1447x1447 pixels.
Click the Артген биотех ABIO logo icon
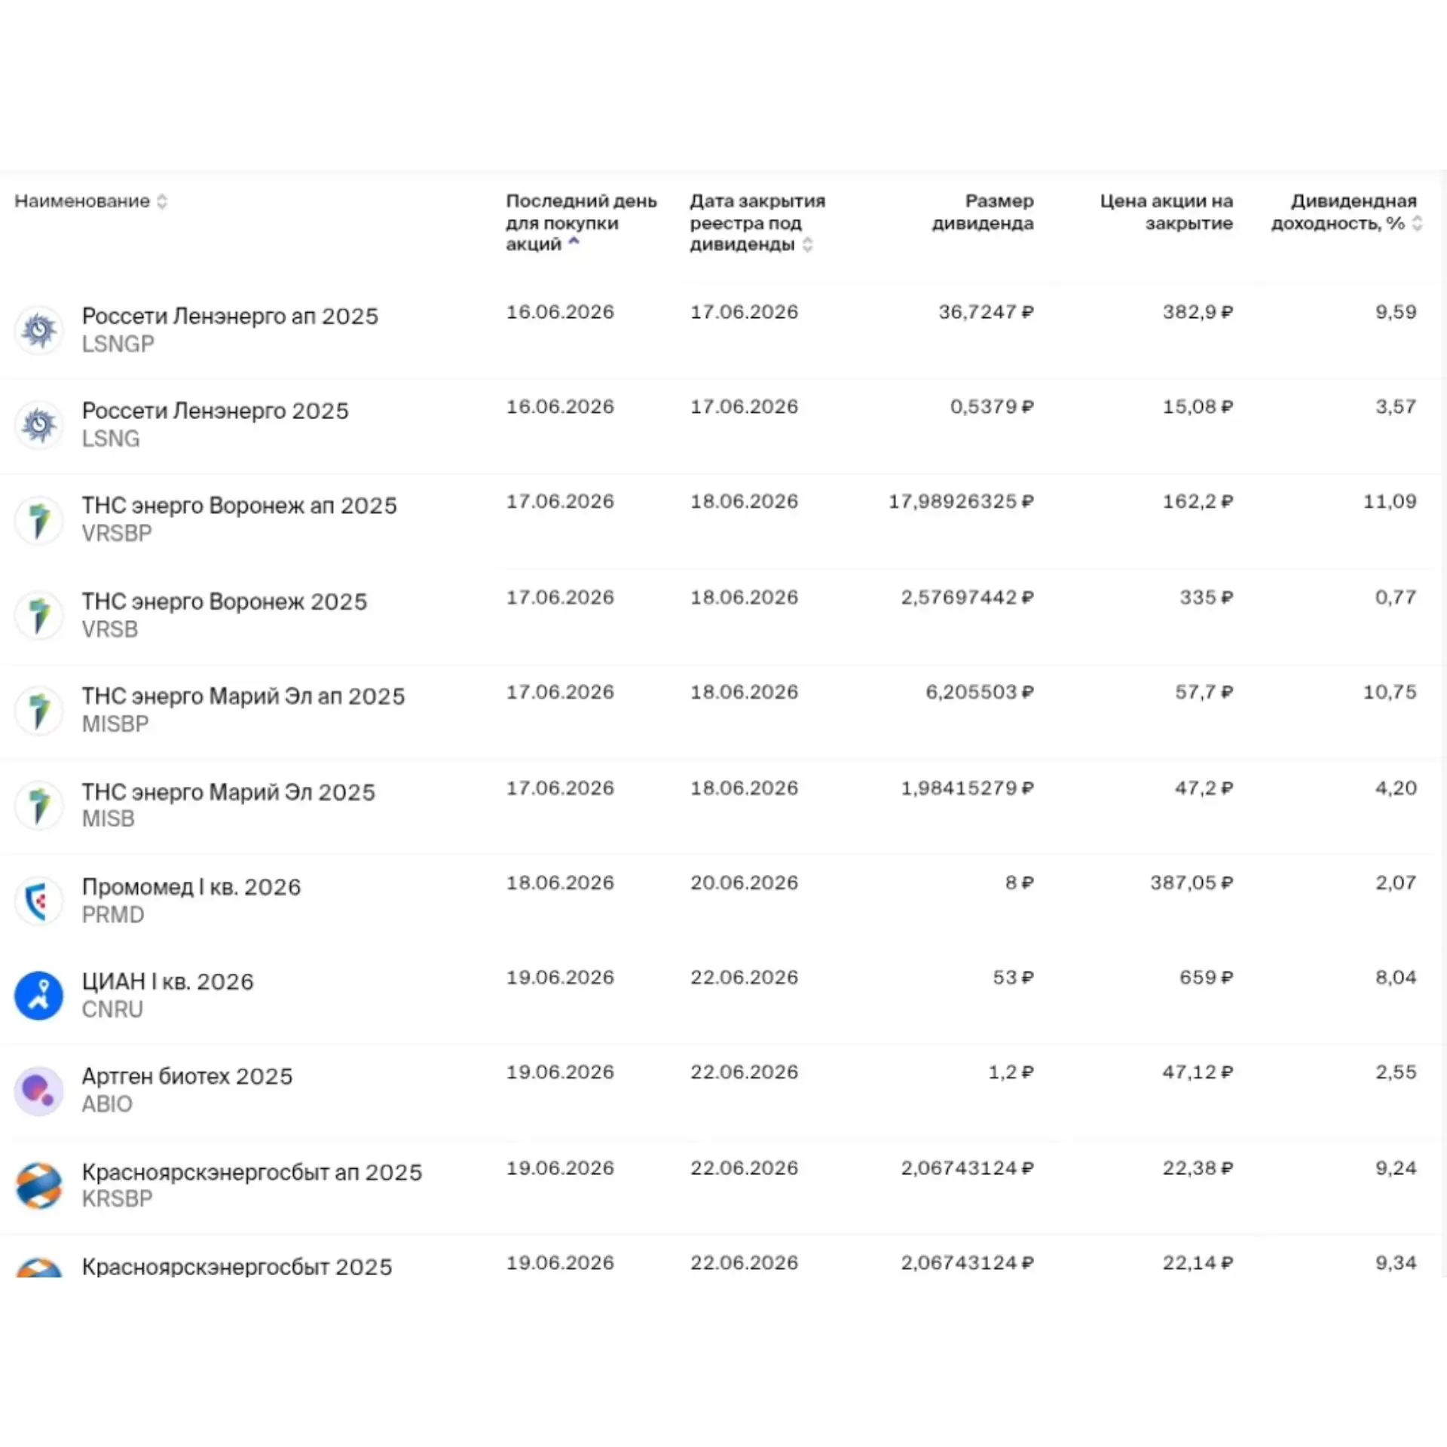click(x=38, y=1091)
